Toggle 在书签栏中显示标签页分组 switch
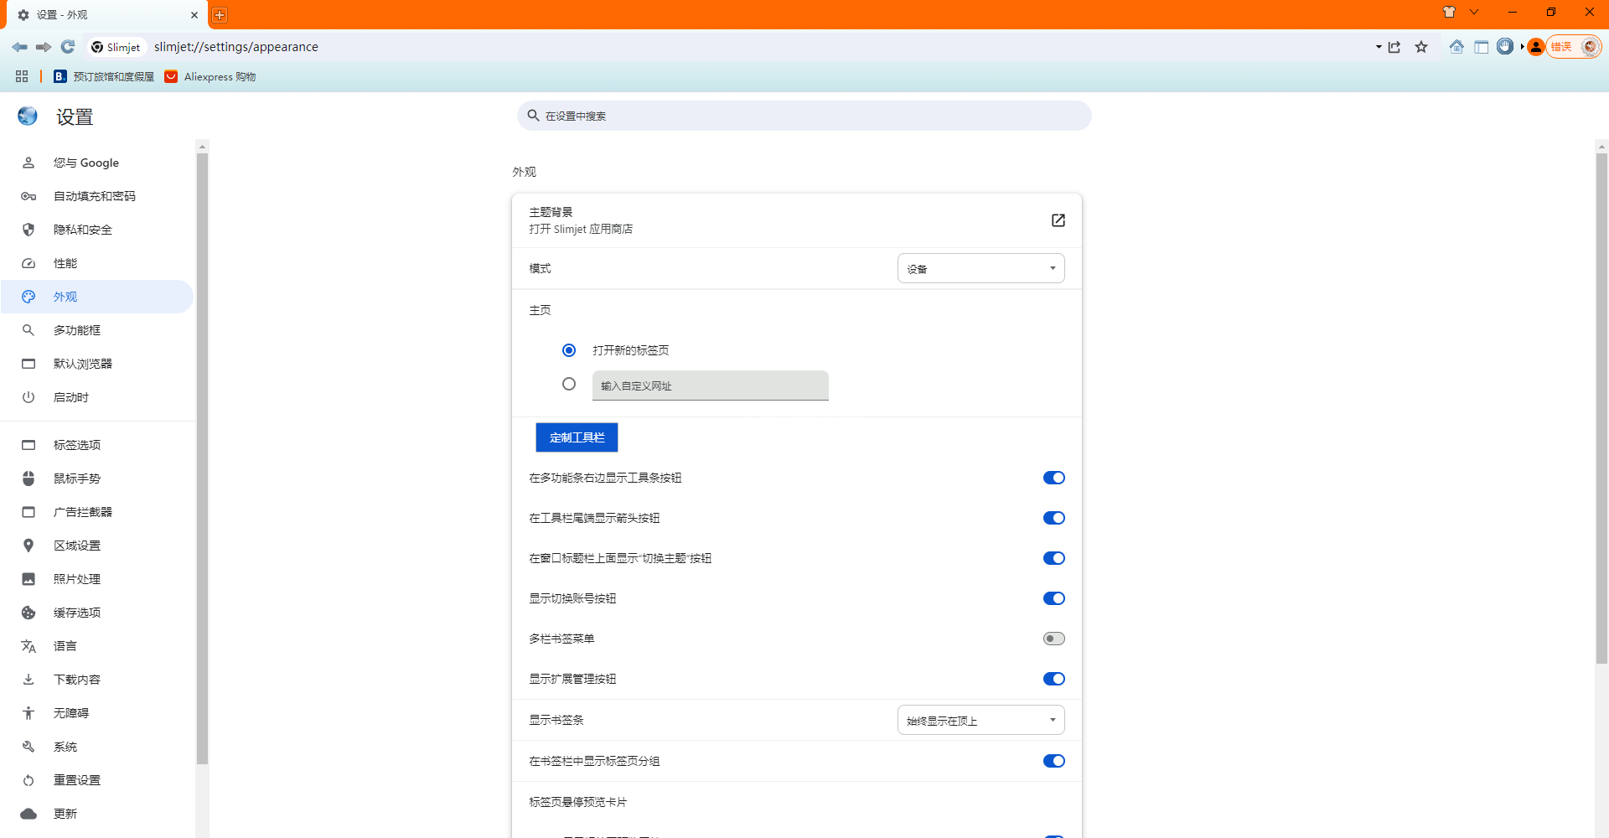The width and height of the screenshot is (1609, 838). pyautogui.click(x=1053, y=761)
